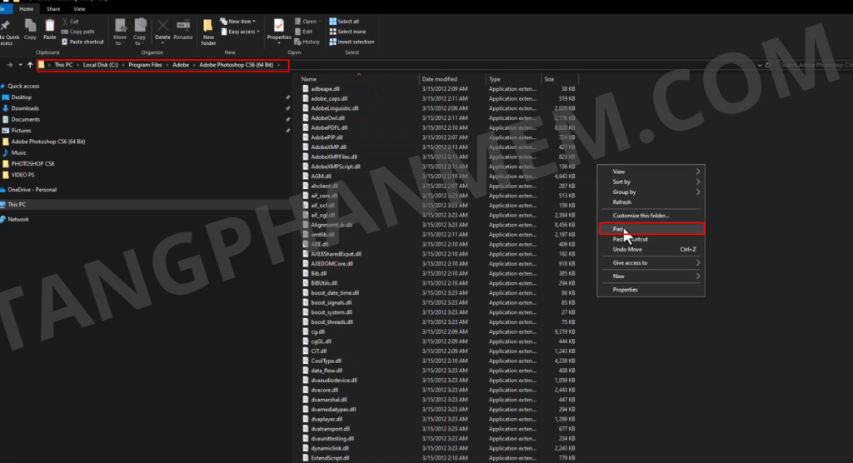Click the History icon in the Open group
The width and height of the screenshot is (853, 463).
(x=307, y=42)
